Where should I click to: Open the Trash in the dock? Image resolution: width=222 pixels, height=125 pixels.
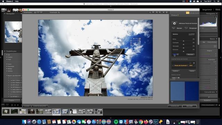click(198, 122)
